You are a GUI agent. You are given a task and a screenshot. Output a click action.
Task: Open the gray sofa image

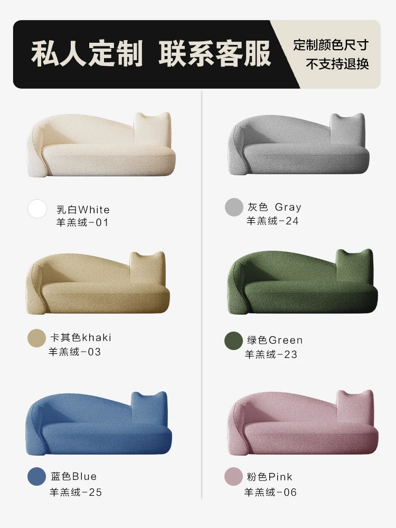(298, 144)
